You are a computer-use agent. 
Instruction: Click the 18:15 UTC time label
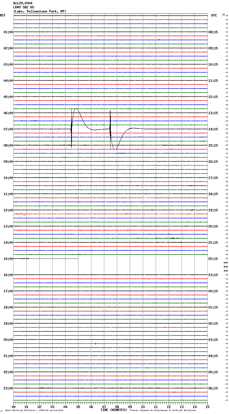point(213,194)
